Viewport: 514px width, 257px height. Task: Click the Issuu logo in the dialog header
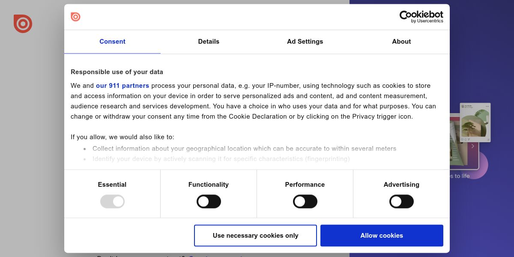(x=75, y=17)
